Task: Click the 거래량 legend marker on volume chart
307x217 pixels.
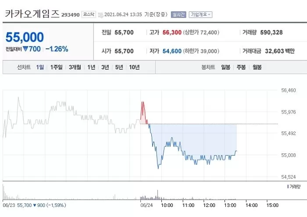Action: [287, 187]
